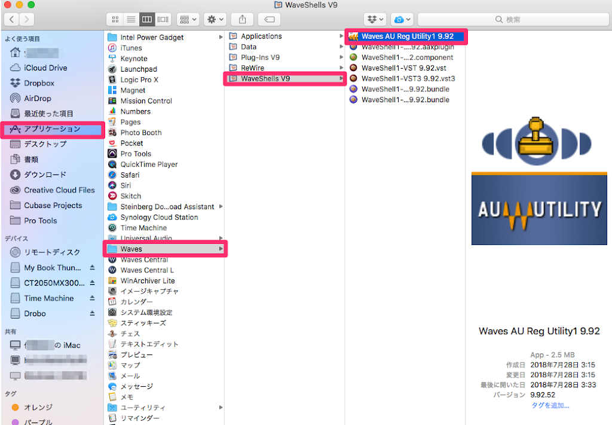Viewport: 612px width, 425px height.
Task: Eject the CT2050MX300 drive
Action: [x=92, y=283]
